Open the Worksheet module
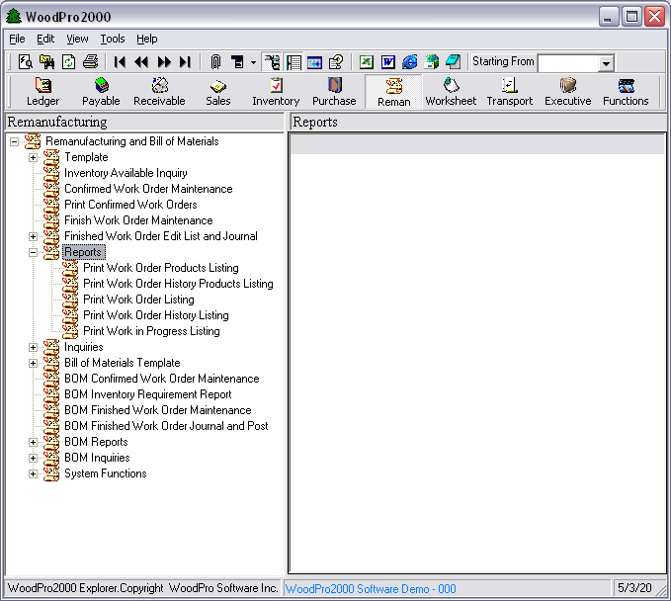 pos(451,92)
